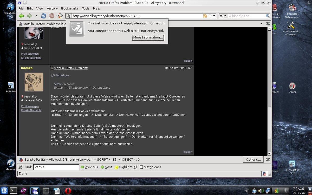Image resolution: width=312 pixels, height=195 pixels.
Task: Go back with the green Back arrow
Action: coord(21,16)
